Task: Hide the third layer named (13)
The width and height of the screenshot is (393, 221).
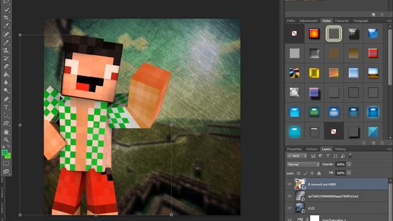Action: pyautogui.click(x=289, y=208)
